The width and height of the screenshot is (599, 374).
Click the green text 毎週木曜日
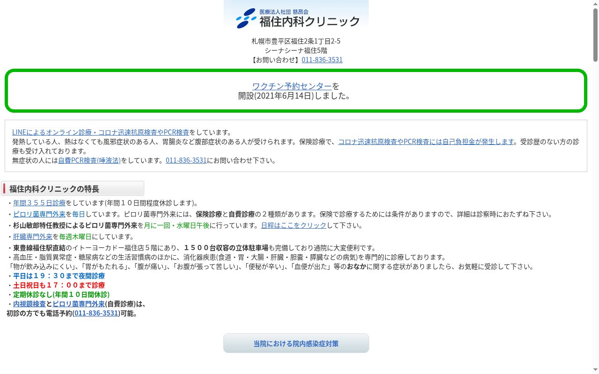coord(75,237)
